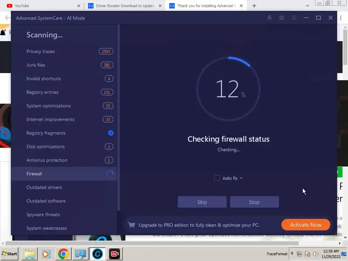348x261 pixels.
Task: Select the Thank you for installing tab
Action: pos(205,6)
